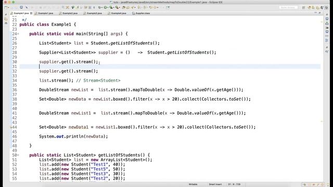333x187 pixels.
Task: Click list.add Student "Test5", 50 line
Action: coord(82,169)
